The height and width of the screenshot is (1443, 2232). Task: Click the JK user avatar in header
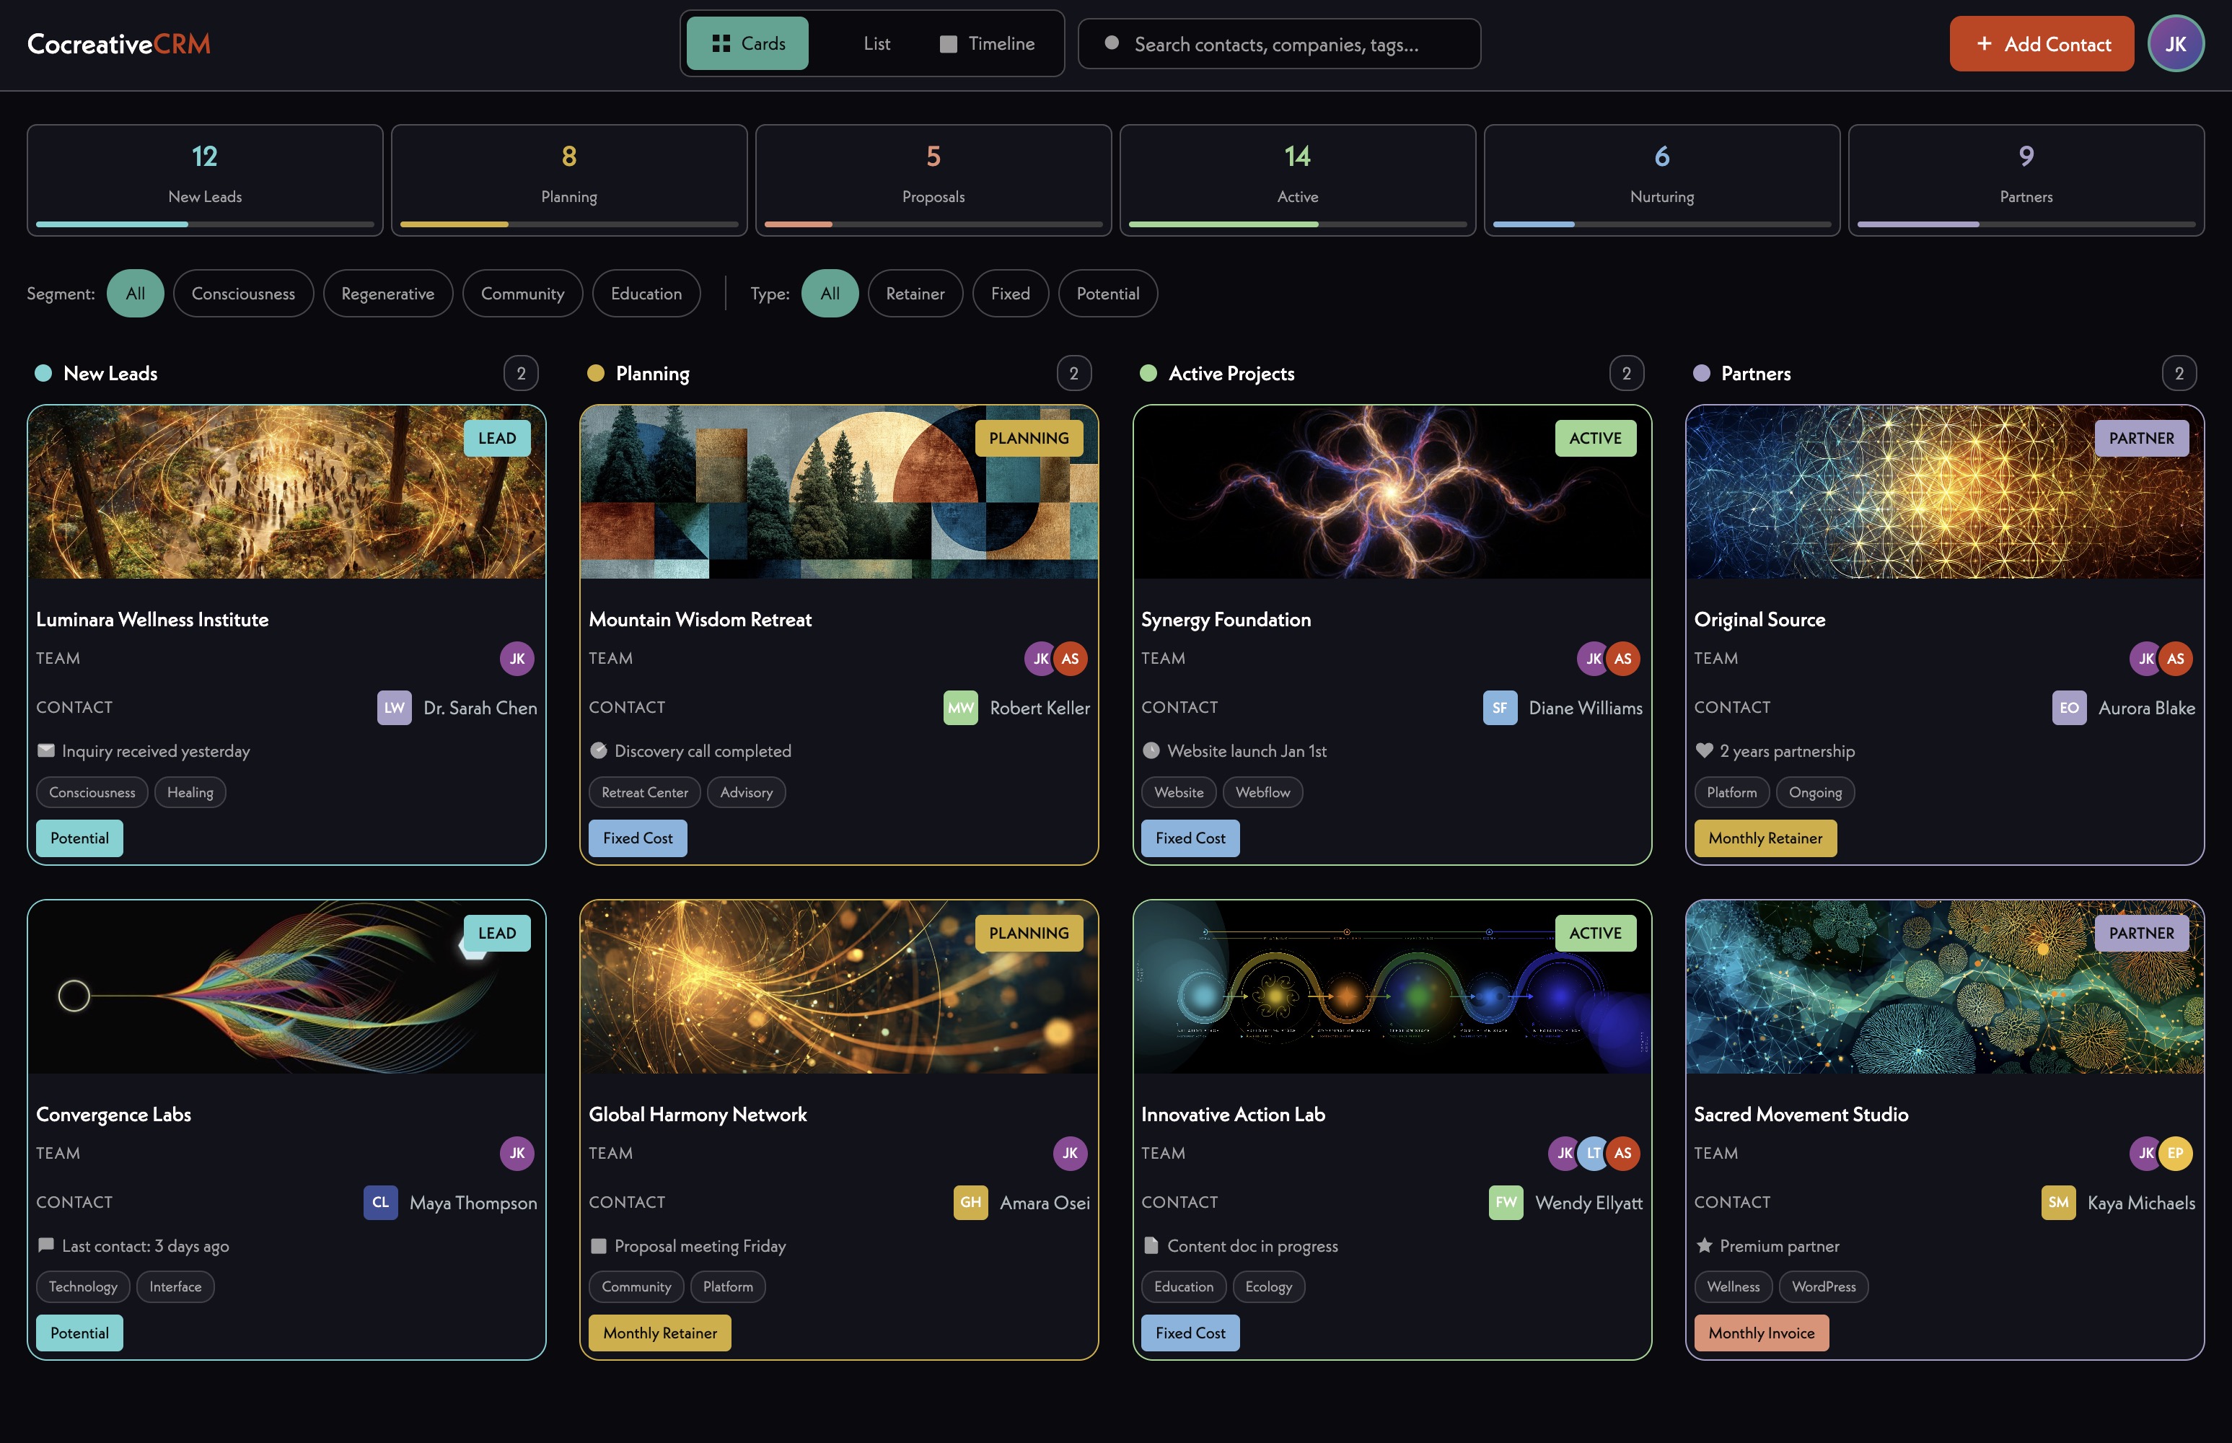tap(2175, 44)
